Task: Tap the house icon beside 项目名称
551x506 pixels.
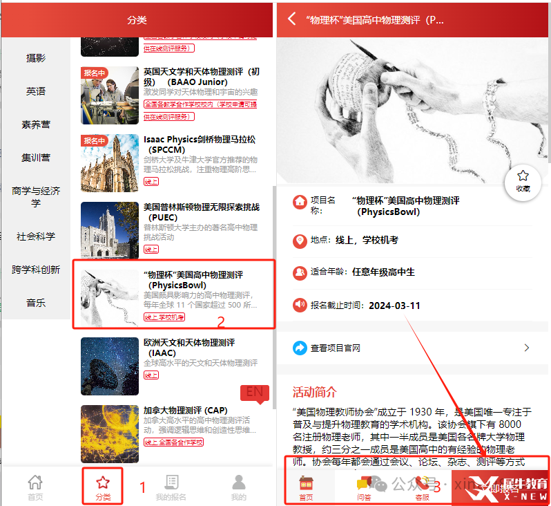Action: pos(300,202)
